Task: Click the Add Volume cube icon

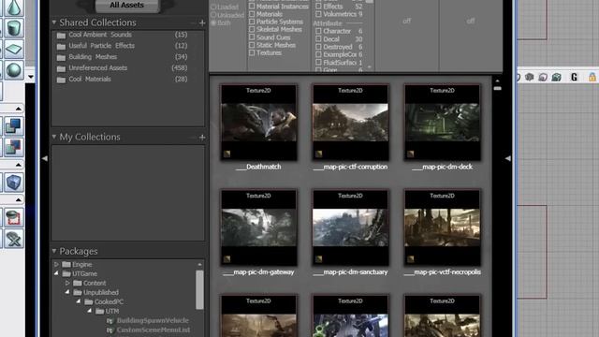Action: tap(14, 183)
